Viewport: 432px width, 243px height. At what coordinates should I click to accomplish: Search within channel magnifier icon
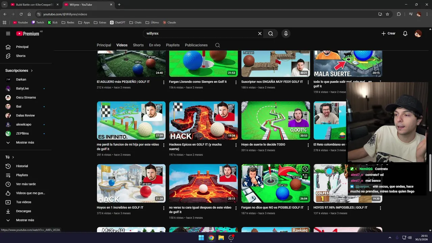218,45
